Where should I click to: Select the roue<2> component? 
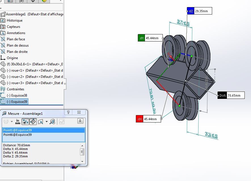coord(35,77)
